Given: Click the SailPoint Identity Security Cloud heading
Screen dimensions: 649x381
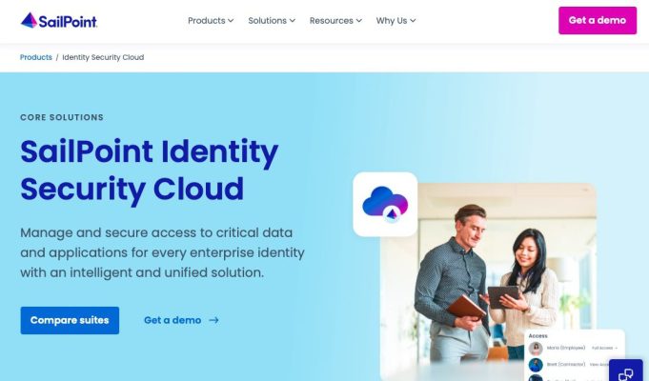Looking at the screenshot, I should point(150,170).
